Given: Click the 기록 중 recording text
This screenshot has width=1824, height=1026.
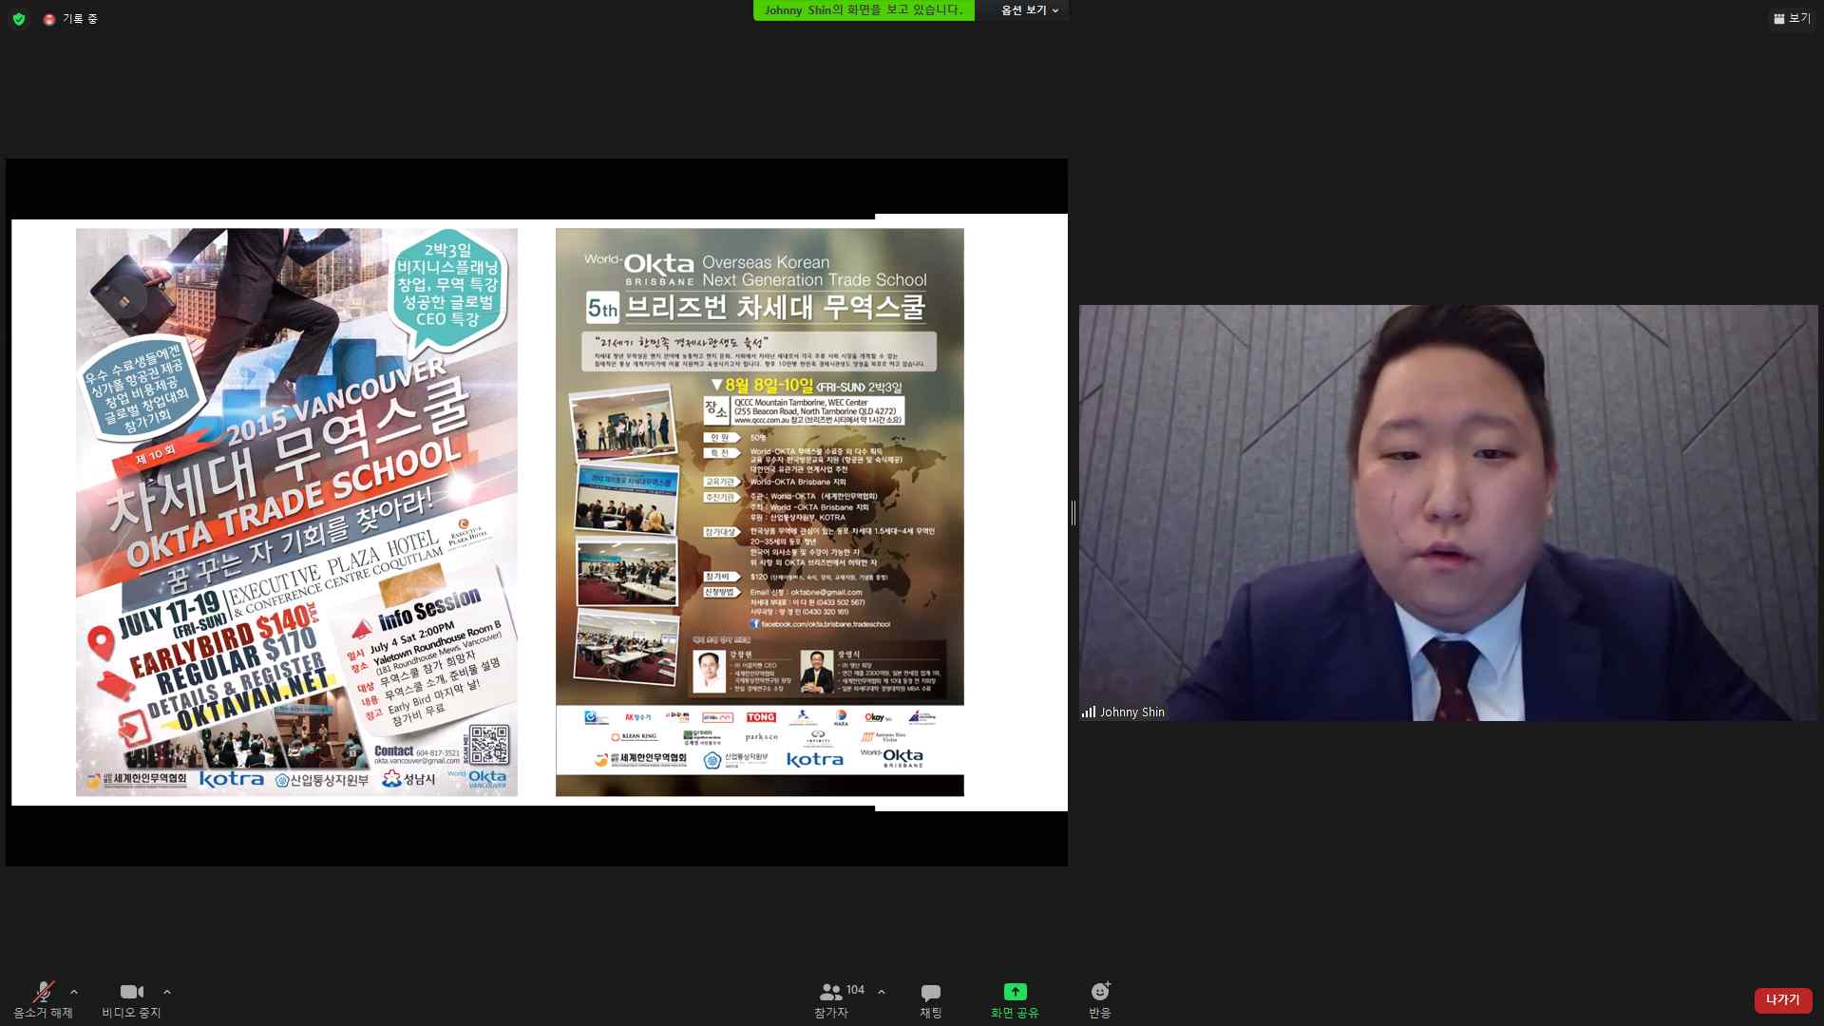Looking at the screenshot, I should (80, 19).
